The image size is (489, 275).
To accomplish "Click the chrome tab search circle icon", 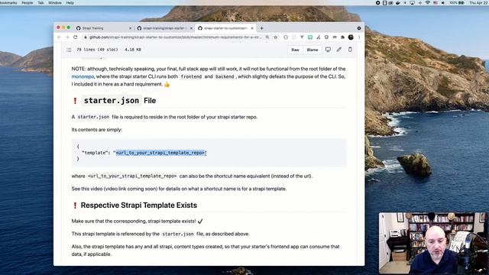I will pos(359,28).
